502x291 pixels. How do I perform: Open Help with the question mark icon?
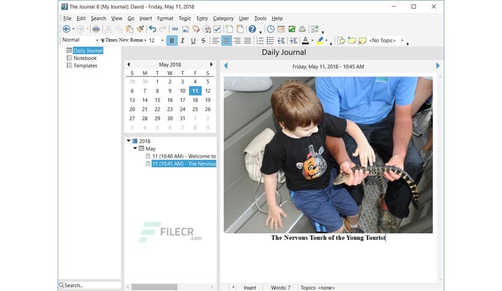253,29
